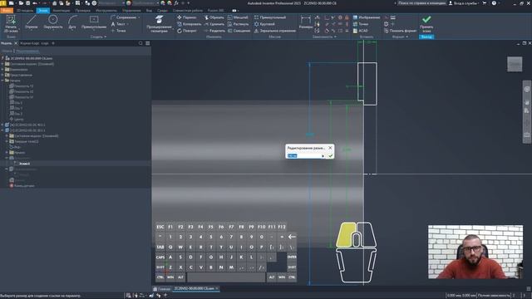Choose Зеркальное отражение mirror tool
The height and width of the screenshot is (299, 532).
pyautogui.click(x=275, y=31)
